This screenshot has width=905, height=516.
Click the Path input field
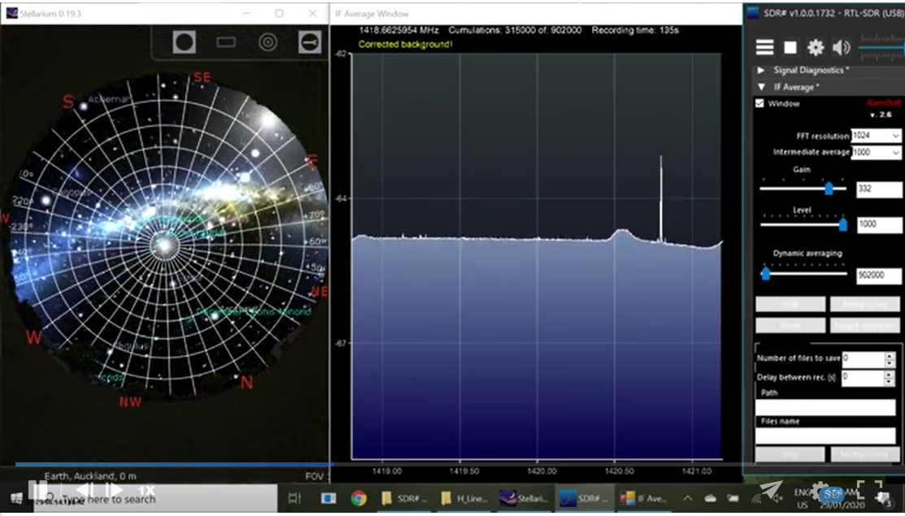click(x=825, y=407)
